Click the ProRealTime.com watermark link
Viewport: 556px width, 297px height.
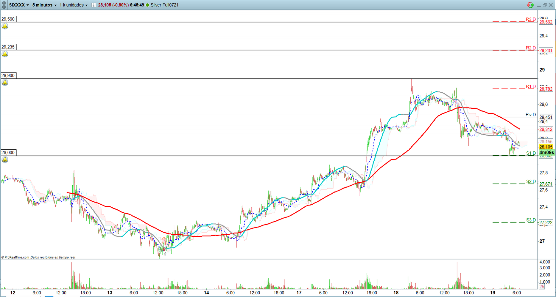pyautogui.click(x=17, y=257)
